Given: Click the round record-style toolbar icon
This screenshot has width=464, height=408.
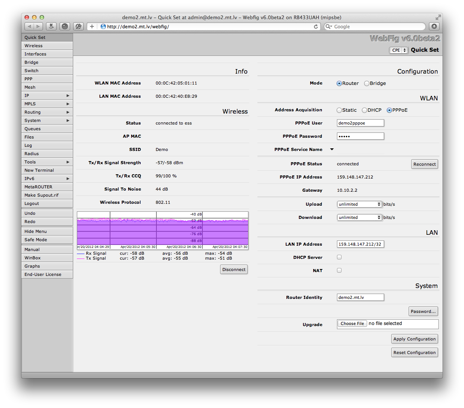Looking at the screenshot, I should (64, 26).
